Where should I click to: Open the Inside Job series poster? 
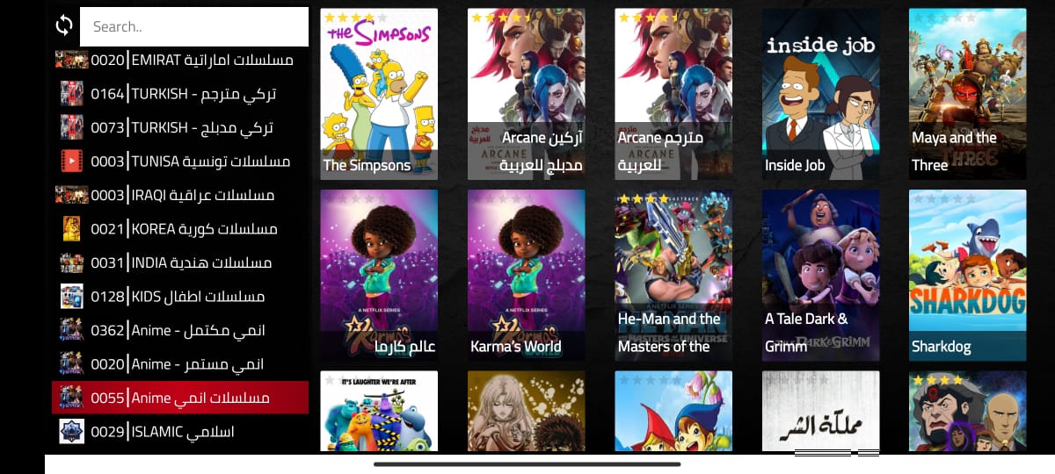[x=820, y=94]
